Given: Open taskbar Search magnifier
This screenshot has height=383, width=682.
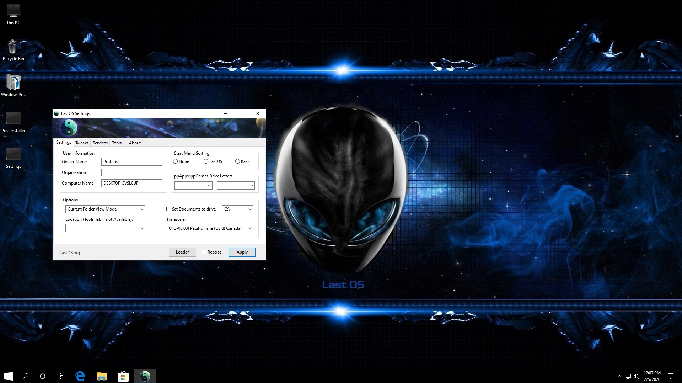Looking at the screenshot, I should (26, 376).
